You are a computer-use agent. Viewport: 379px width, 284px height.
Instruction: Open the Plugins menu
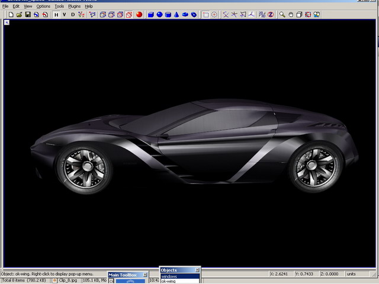tap(74, 6)
